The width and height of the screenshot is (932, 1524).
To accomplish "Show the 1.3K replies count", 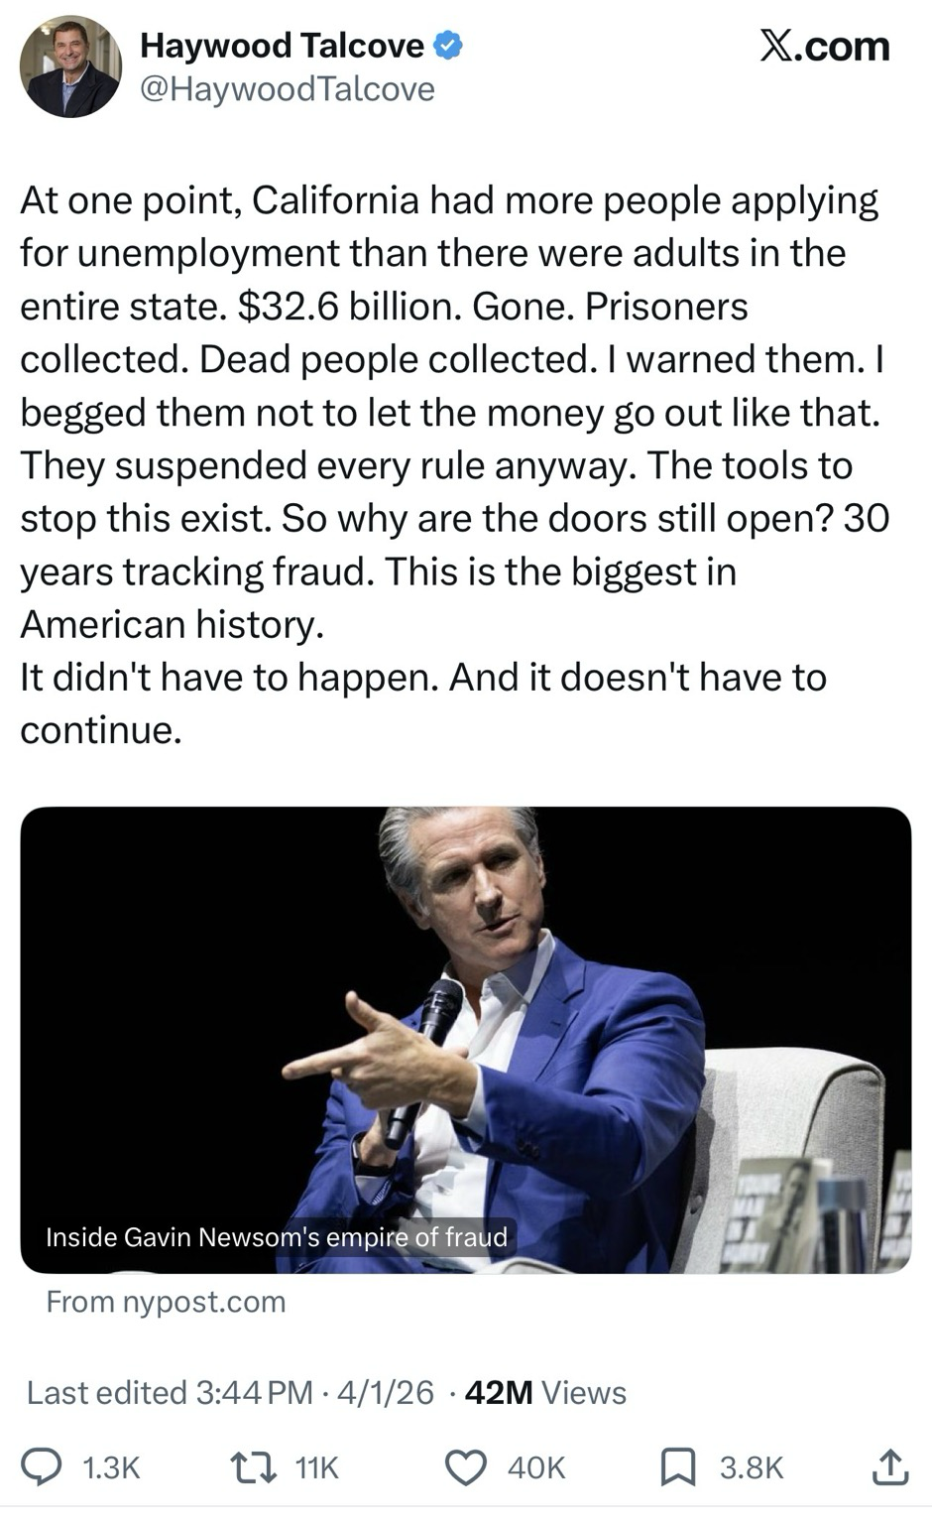I will coord(110,1467).
